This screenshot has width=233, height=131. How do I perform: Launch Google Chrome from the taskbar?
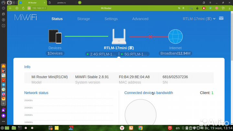[x=140, y=128]
